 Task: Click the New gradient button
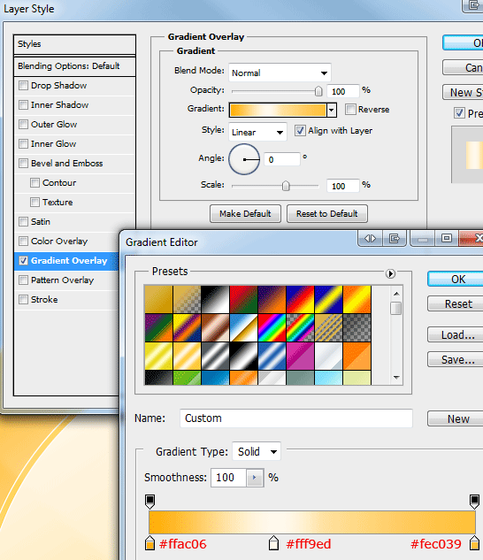pos(456,418)
